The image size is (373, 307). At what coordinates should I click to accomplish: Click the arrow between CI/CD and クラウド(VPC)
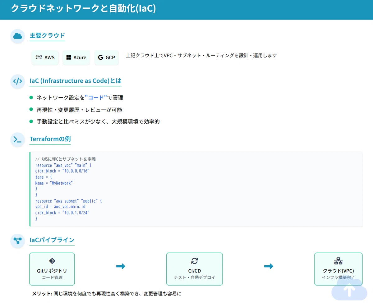pyautogui.click(x=269, y=266)
